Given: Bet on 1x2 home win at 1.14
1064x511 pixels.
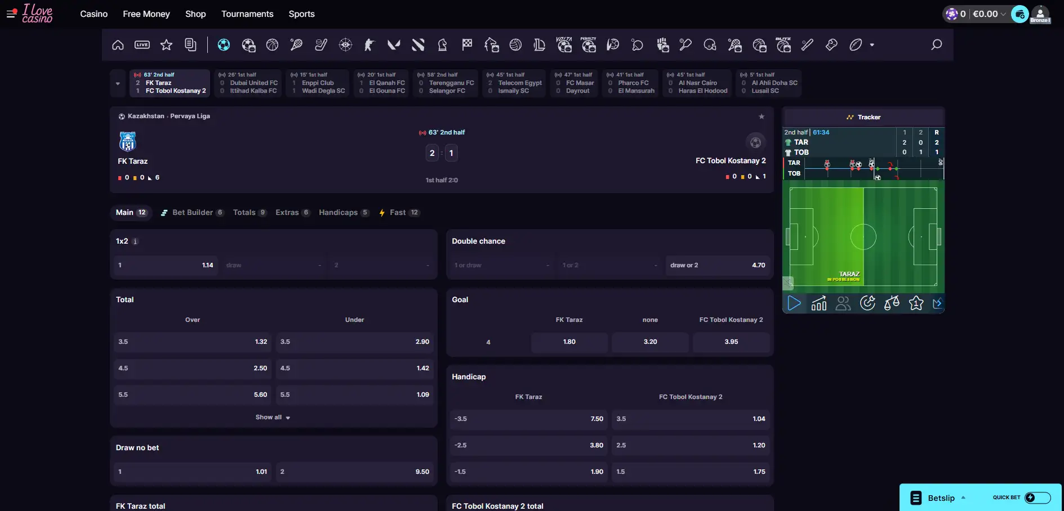Looking at the screenshot, I should pos(165,265).
